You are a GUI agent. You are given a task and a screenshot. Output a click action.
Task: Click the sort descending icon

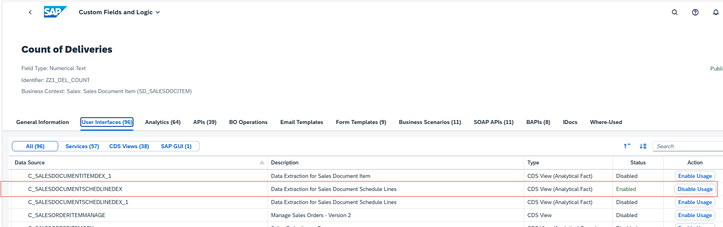tap(643, 146)
